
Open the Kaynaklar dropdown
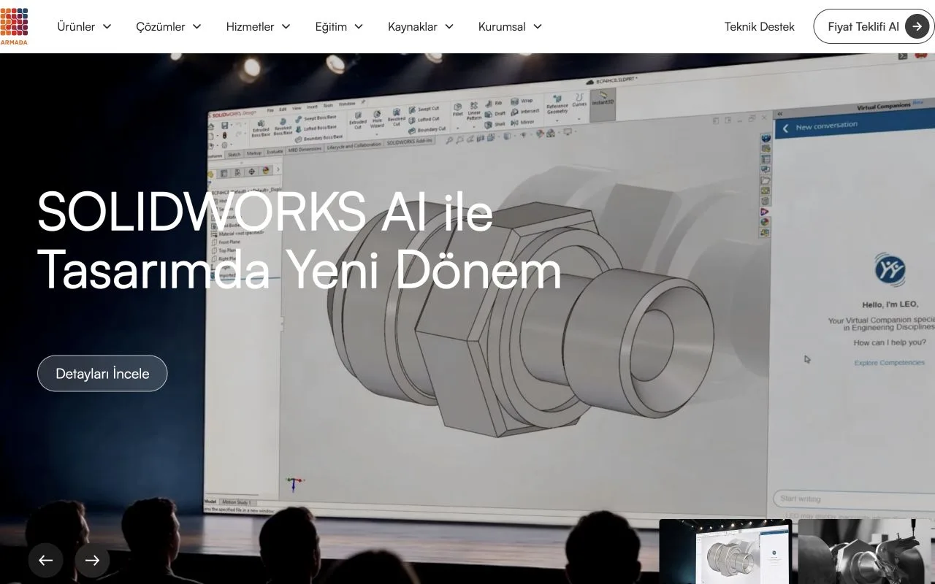(421, 26)
